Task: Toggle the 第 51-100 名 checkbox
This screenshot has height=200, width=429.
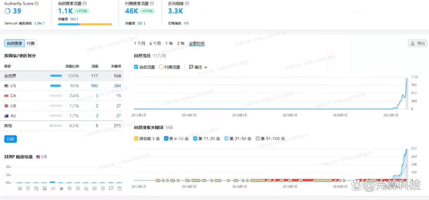Action: 258,138
